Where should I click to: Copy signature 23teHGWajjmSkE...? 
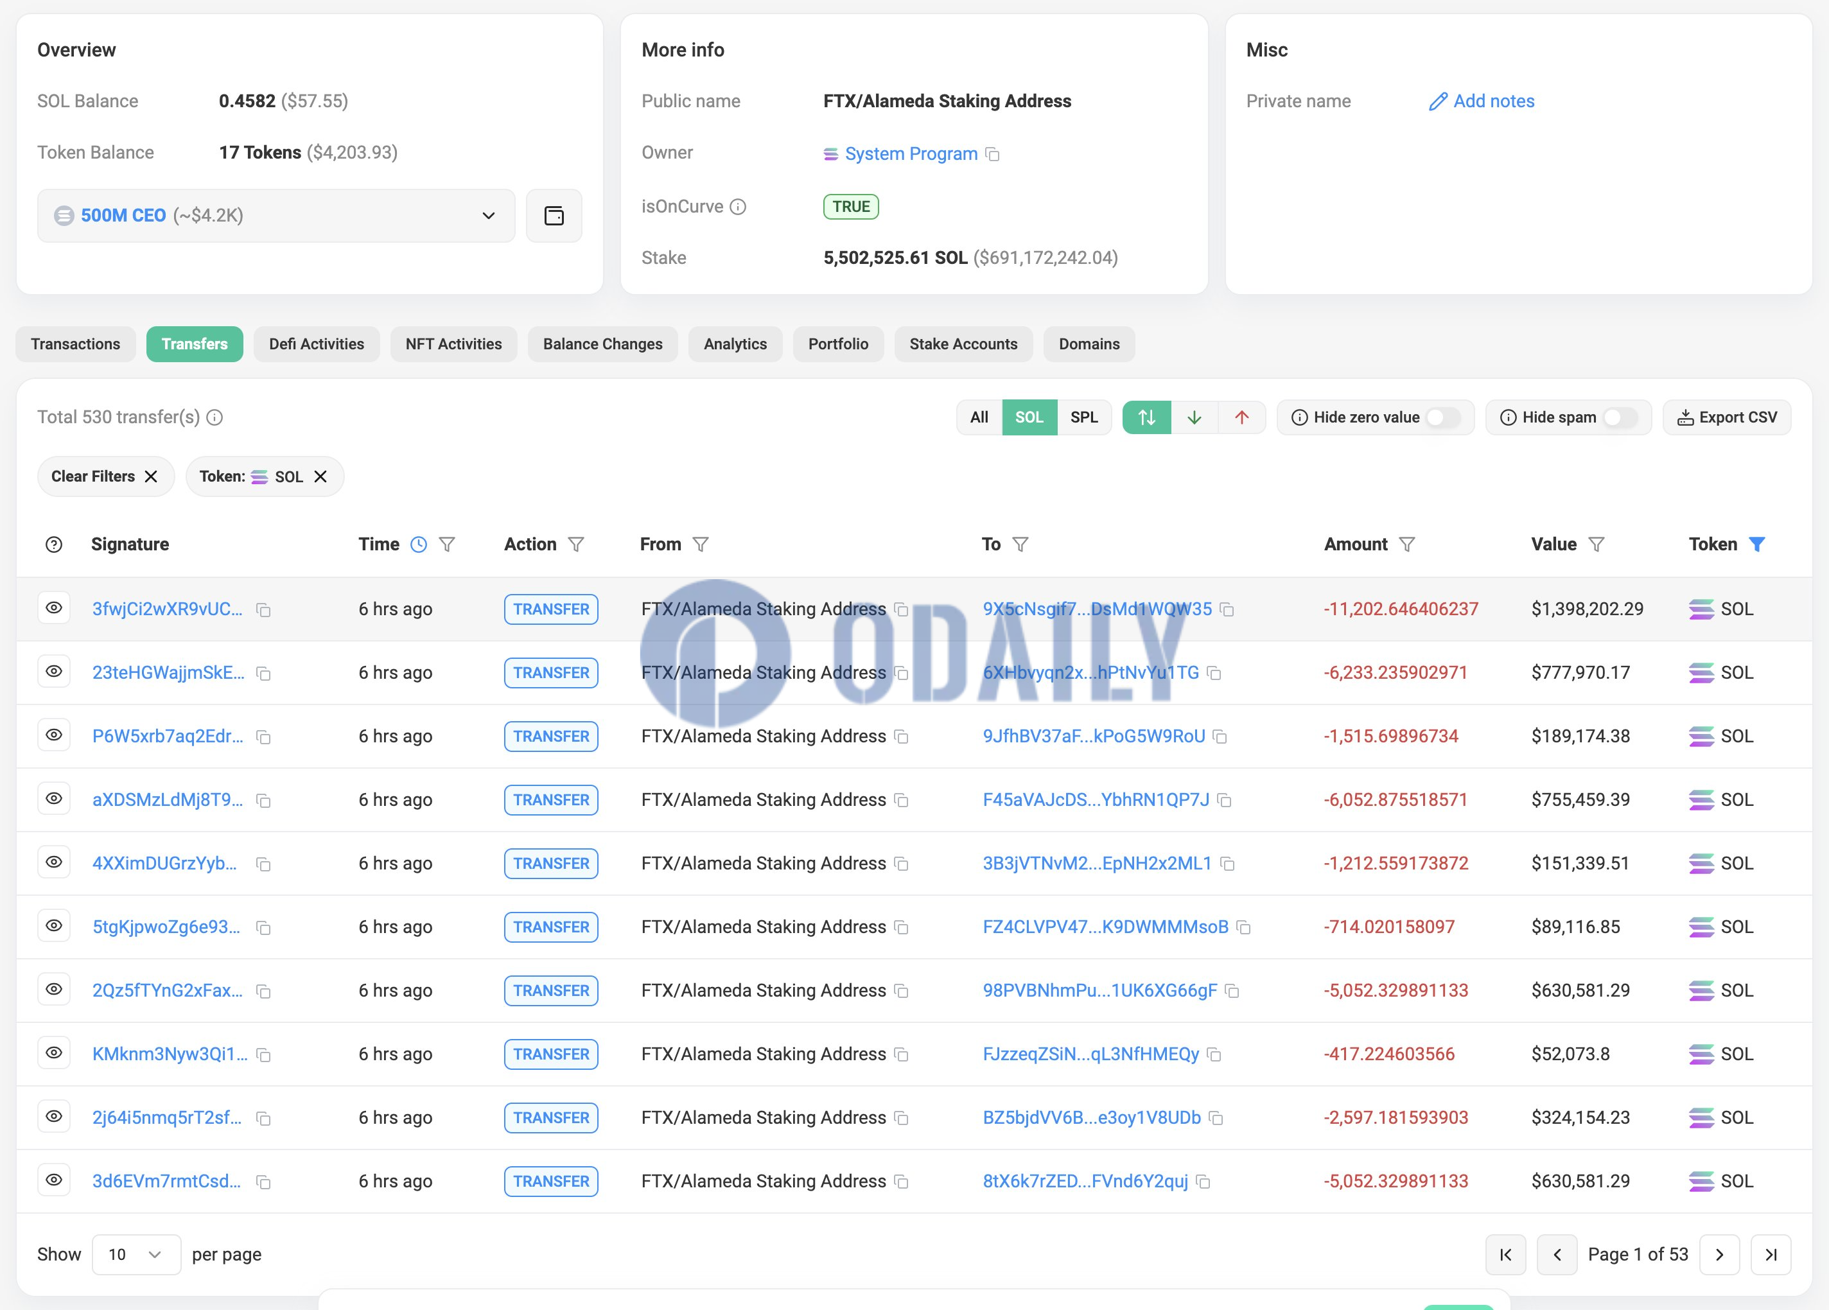click(x=263, y=673)
